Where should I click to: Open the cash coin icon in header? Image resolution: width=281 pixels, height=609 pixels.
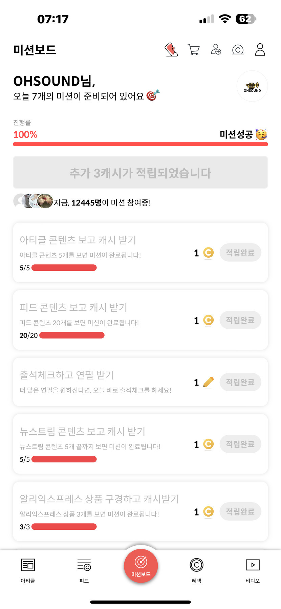pos(238,50)
